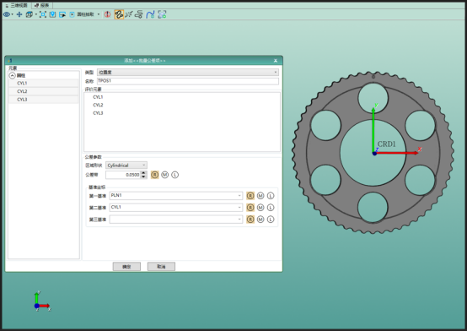
Task: Close the tolerance dialog with X
Action: (x=276, y=61)
